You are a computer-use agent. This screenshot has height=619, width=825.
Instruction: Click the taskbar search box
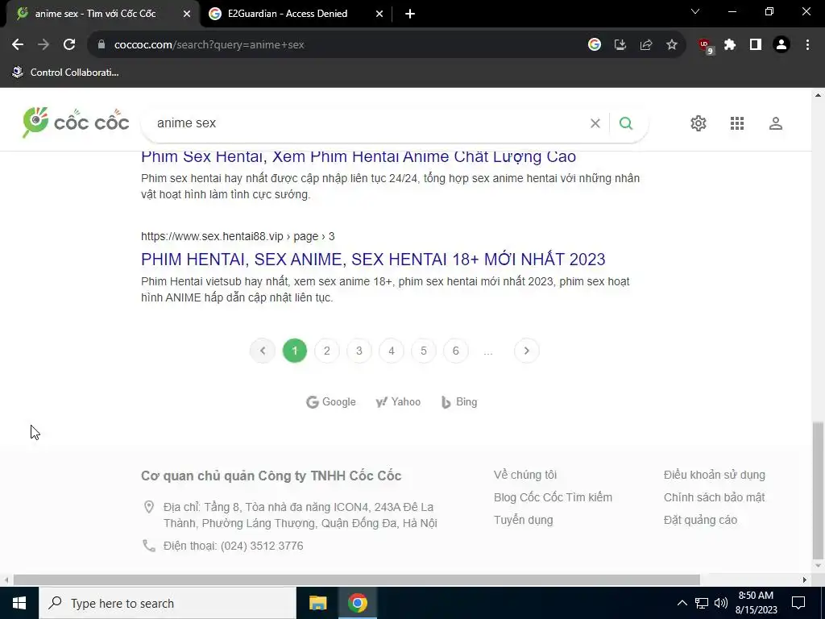[x=168, y=603]
